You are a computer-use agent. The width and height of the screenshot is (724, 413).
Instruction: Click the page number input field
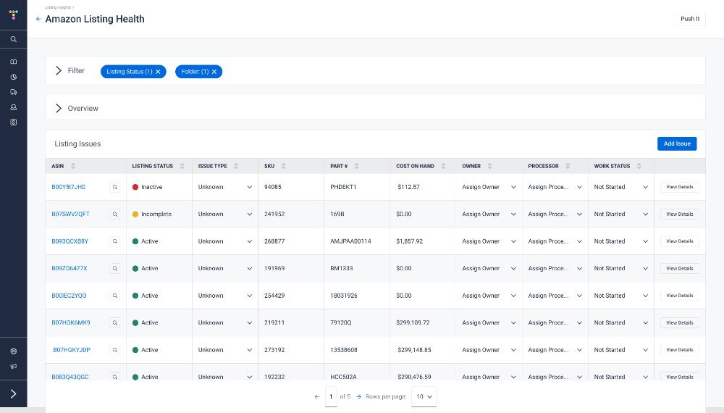(331, 397)
